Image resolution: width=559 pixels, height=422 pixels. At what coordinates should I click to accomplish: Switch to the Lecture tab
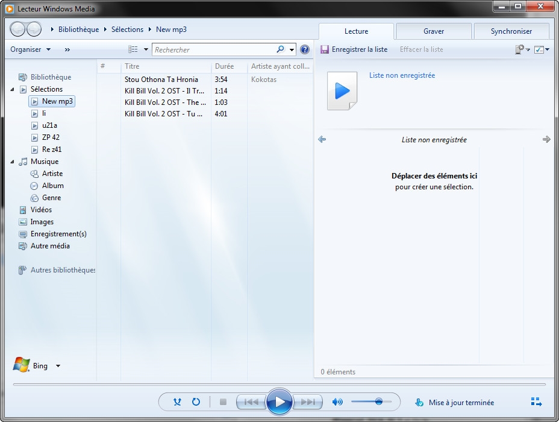pos(356,31)
